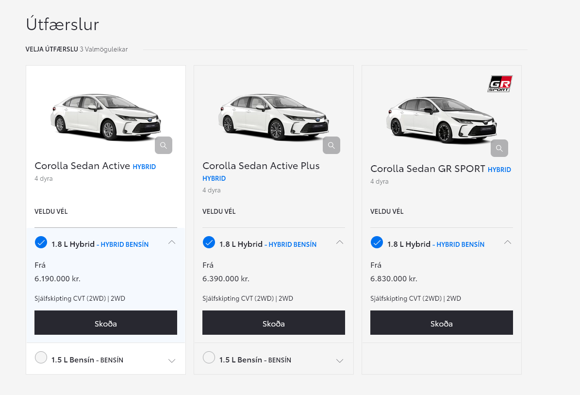Click magnifier icon on GR SPORT car
580x395 pixels.
coord(499,148)
